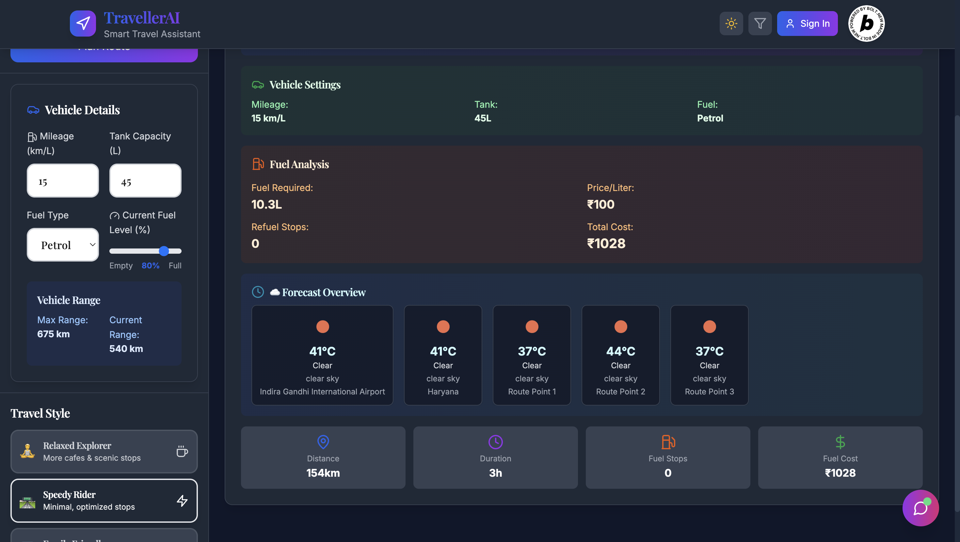960x542 pixels.
Task: Open the Fuel Type Petrol dropdown
Action: (63, 245)
